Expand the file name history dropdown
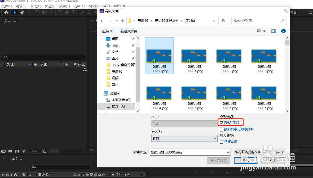Viewport: 313px width, 178px height. coord(228,152)
